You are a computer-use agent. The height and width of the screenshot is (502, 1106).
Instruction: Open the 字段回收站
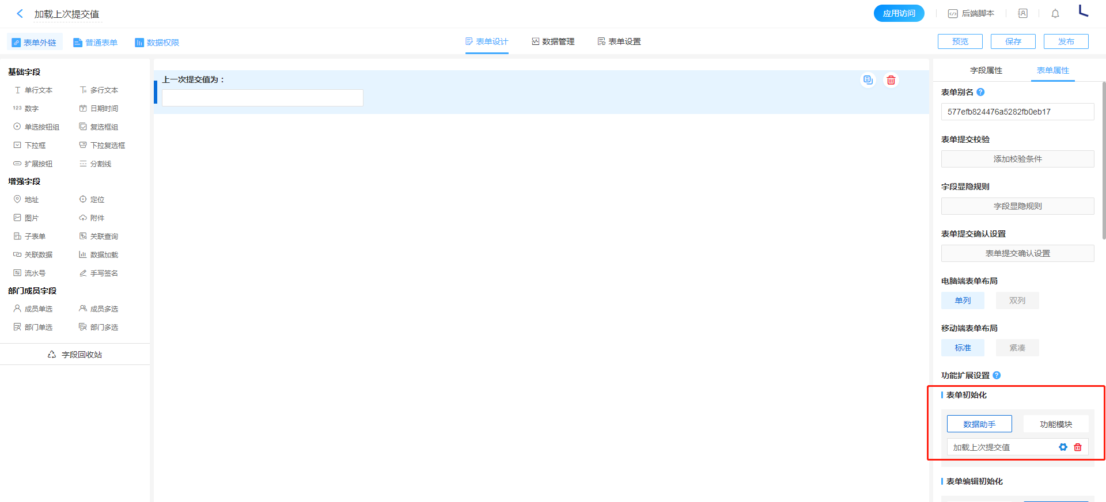(x=75, y=355)
